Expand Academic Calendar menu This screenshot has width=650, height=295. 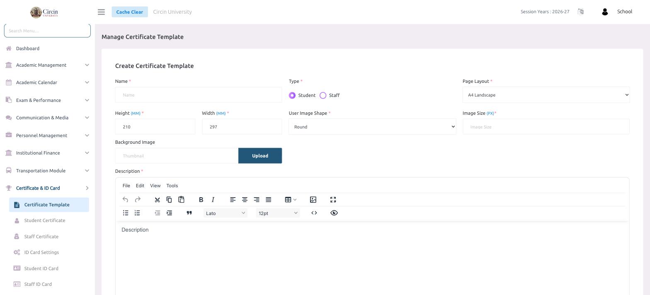pos(47,82)
